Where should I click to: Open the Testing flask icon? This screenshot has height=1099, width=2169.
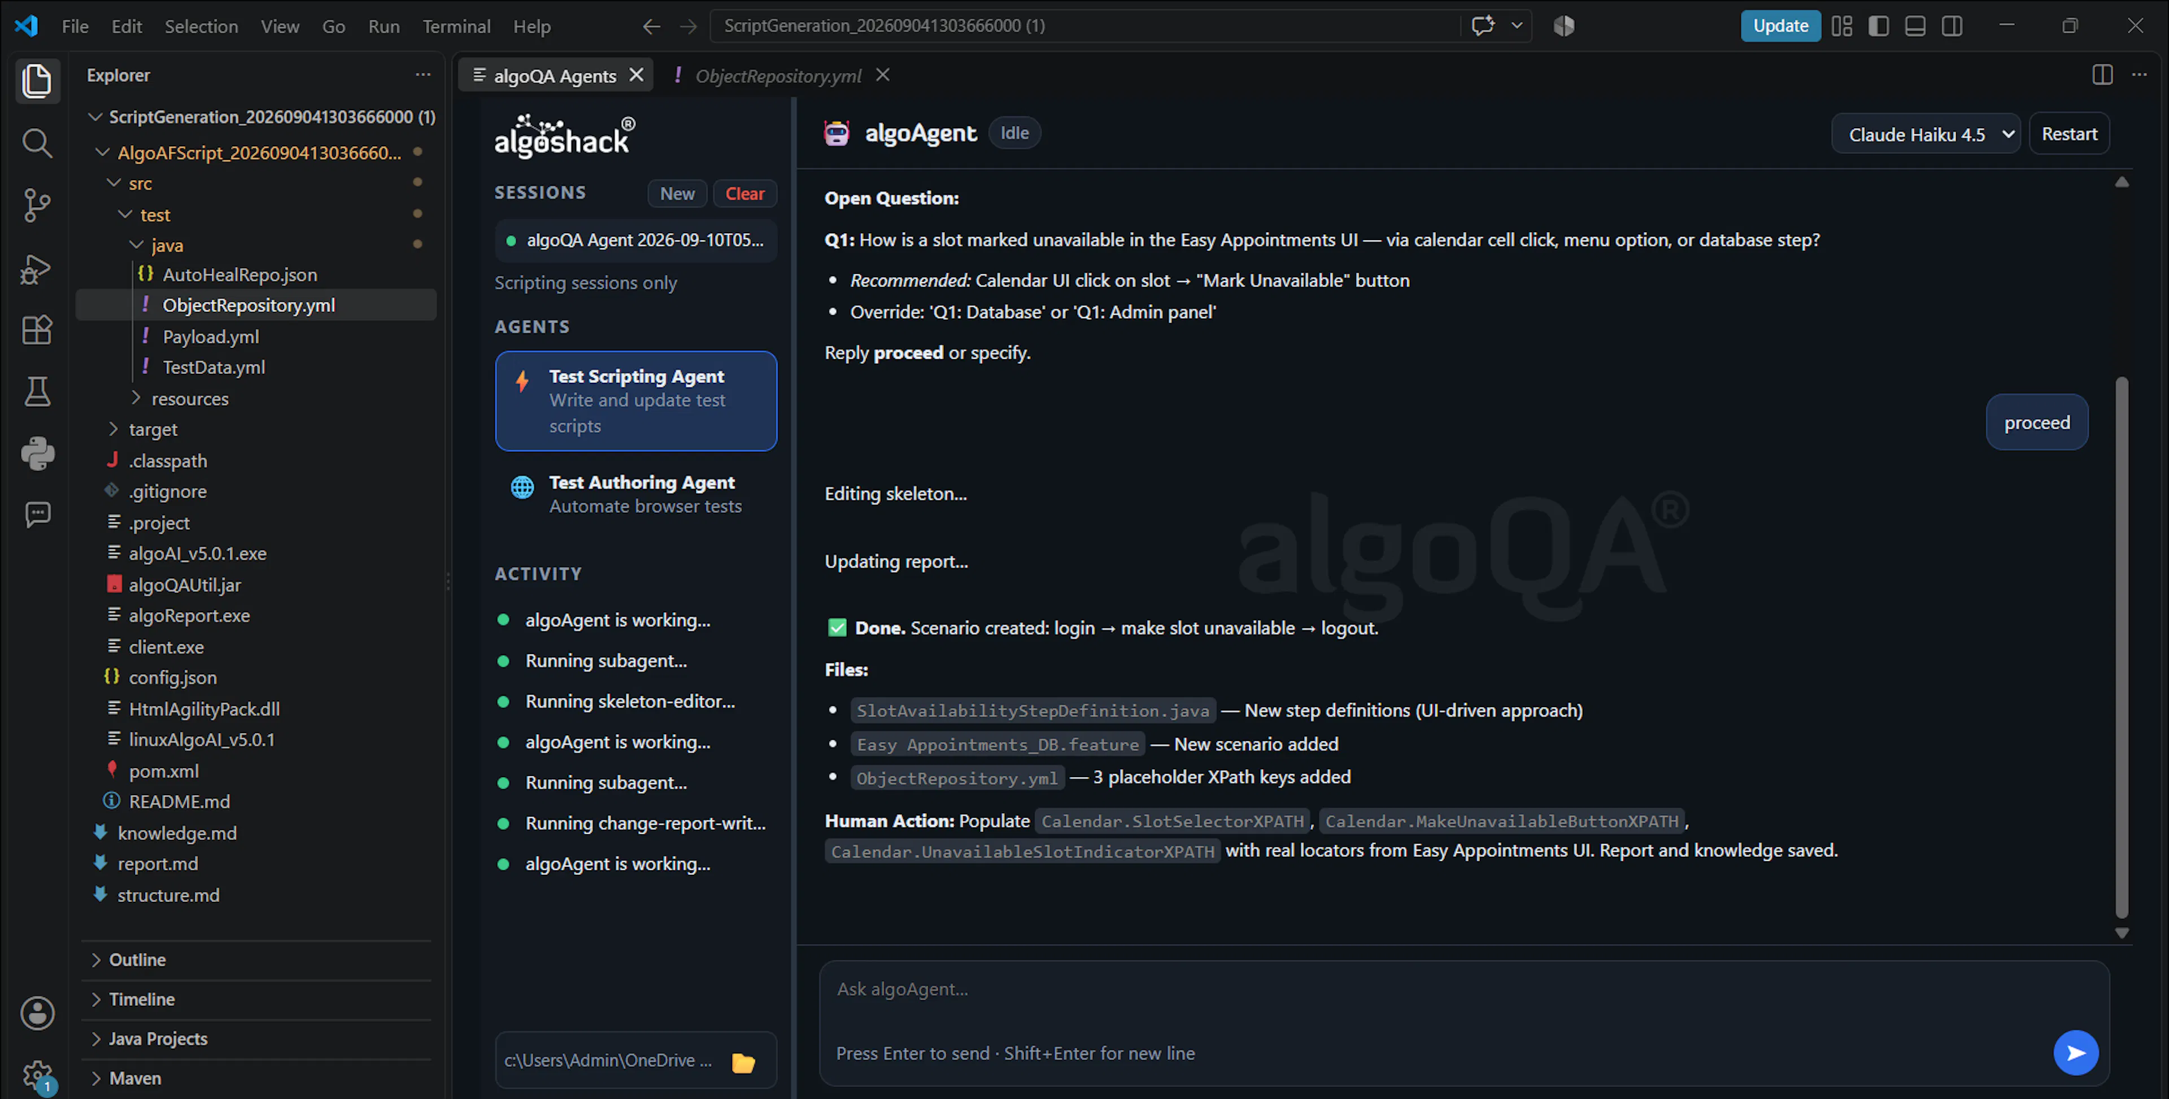[x=36, y=391]
